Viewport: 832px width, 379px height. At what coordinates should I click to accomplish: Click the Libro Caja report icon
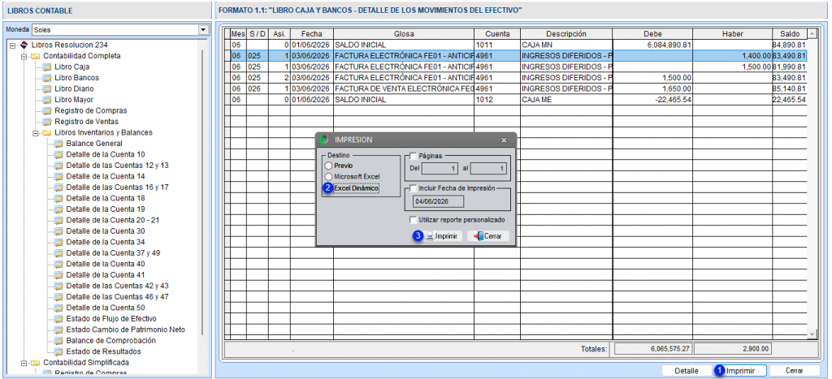pyautogui.click(x=47, y=67)
